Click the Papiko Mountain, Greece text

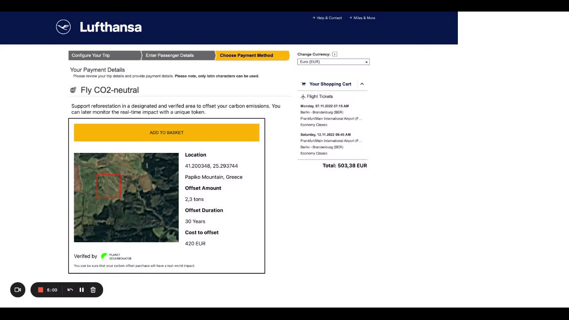[x=214, y=177]
